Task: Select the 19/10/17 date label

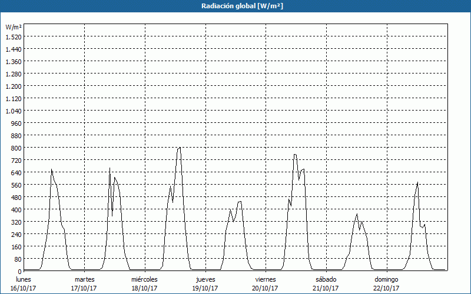Action: point(205,288)
